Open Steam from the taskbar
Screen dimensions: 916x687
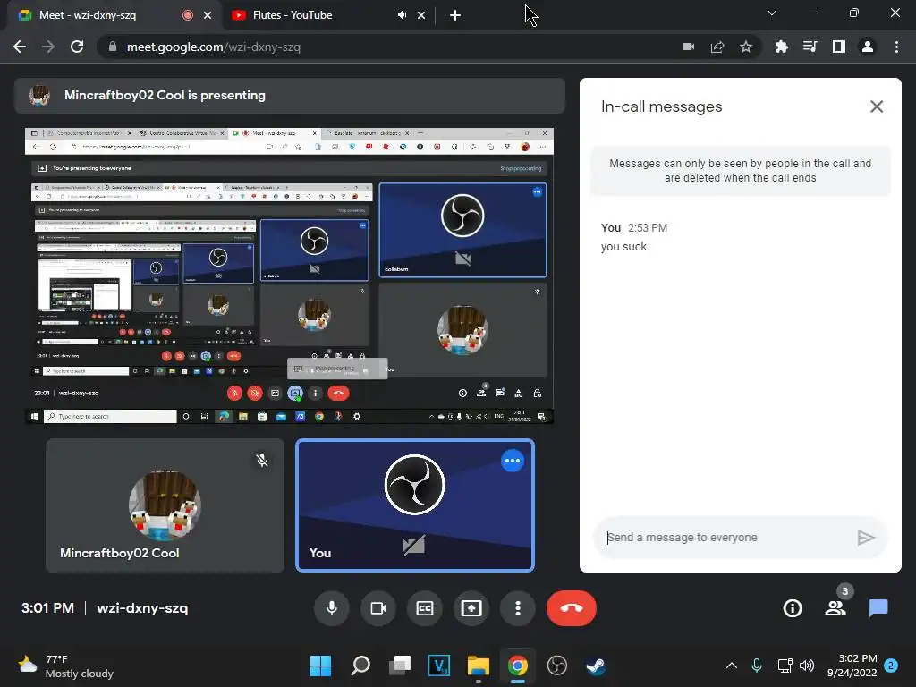point(596,666)
